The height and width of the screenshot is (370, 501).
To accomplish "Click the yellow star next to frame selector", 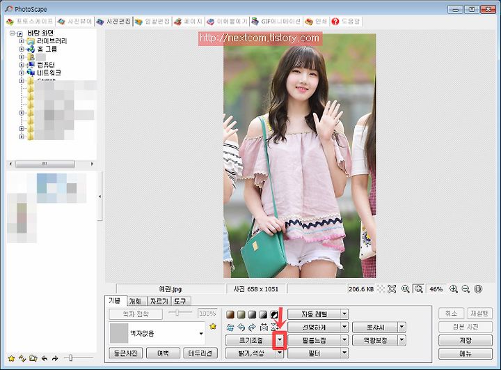I will coord(213,327).
